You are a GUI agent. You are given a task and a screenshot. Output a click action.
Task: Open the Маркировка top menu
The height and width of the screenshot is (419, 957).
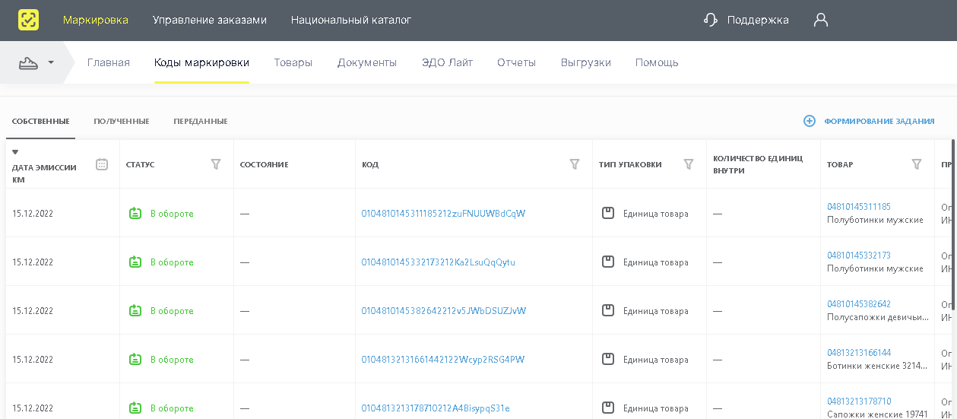pyautogui.click(x=96, y=21)
